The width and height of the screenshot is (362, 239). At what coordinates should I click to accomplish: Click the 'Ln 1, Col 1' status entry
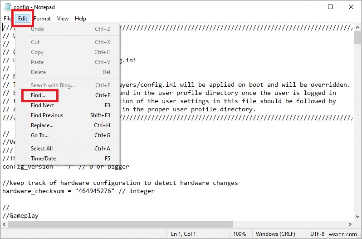pos(183,234)
